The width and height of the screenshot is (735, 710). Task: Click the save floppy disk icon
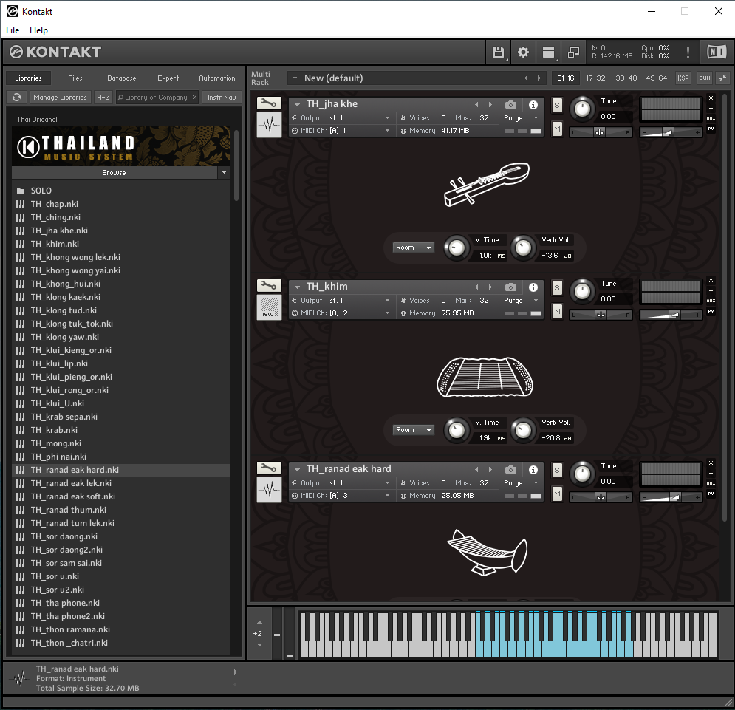click(x=498, y=52)
